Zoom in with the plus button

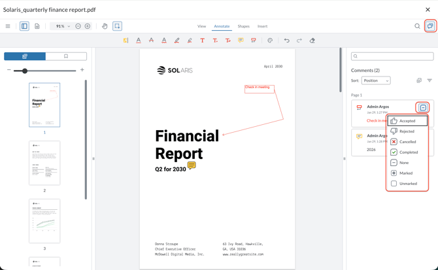tap(88, 26)
